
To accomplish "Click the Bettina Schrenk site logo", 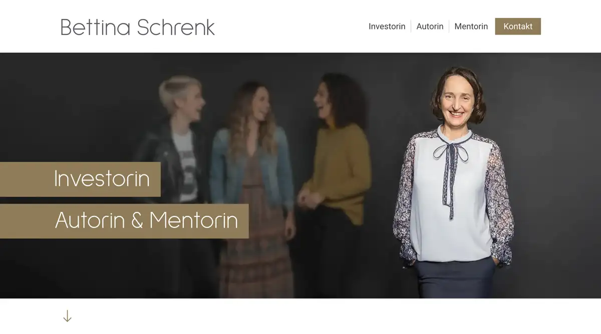I will pyautogui.click(x=137, y=27).
